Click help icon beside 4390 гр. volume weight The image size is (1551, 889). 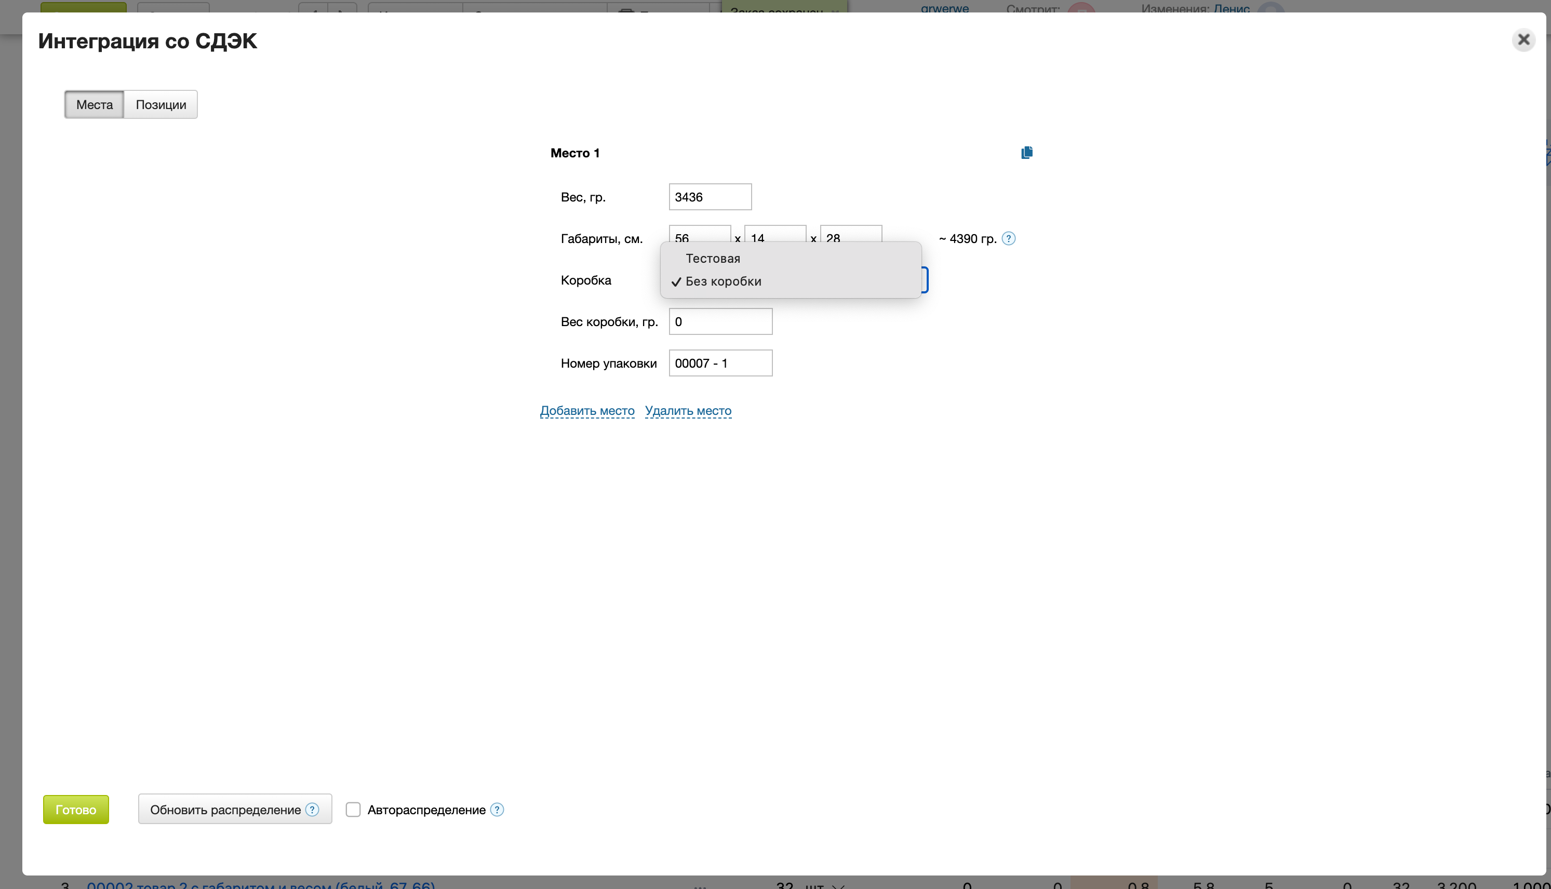click(1009, 239)
